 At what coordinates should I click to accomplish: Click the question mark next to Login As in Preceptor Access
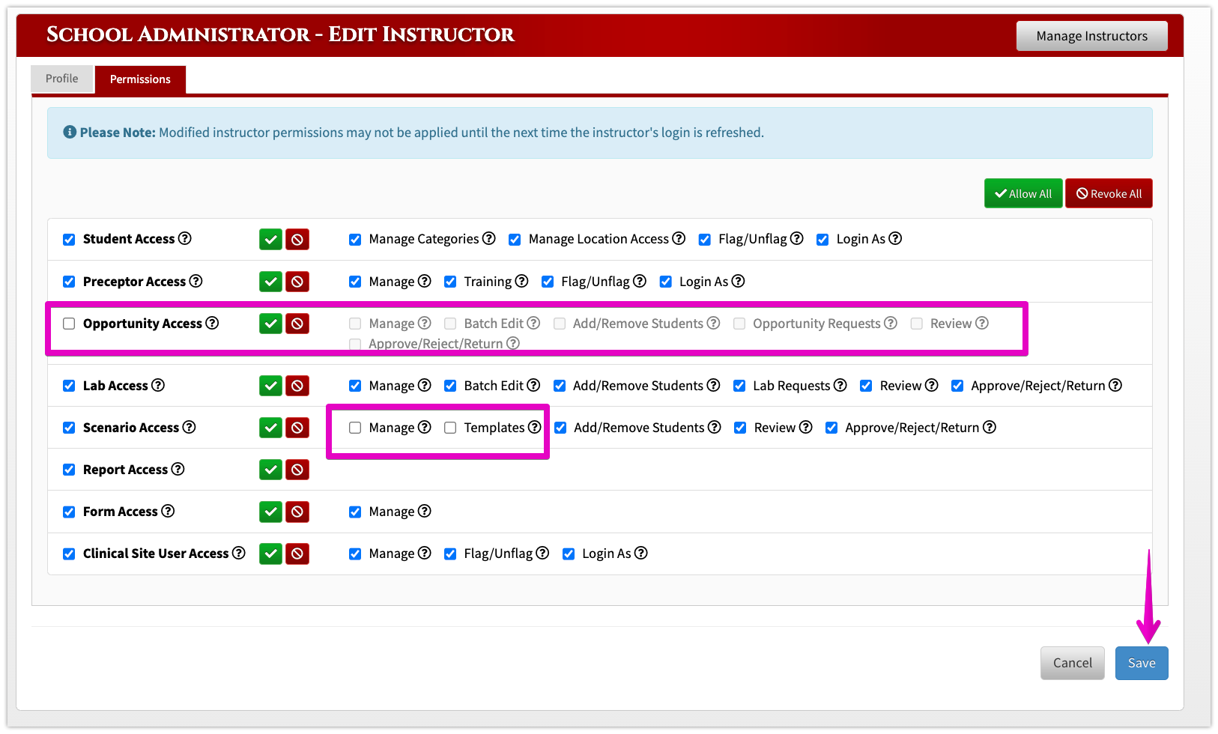click(739, 281)
